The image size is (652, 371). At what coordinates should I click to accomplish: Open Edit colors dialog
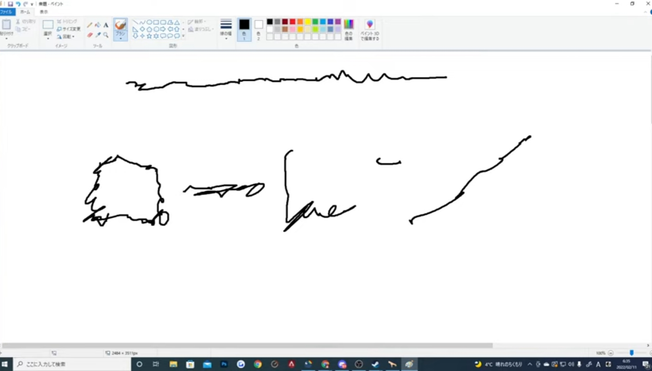pyautogui.click(x=349, y=30)
